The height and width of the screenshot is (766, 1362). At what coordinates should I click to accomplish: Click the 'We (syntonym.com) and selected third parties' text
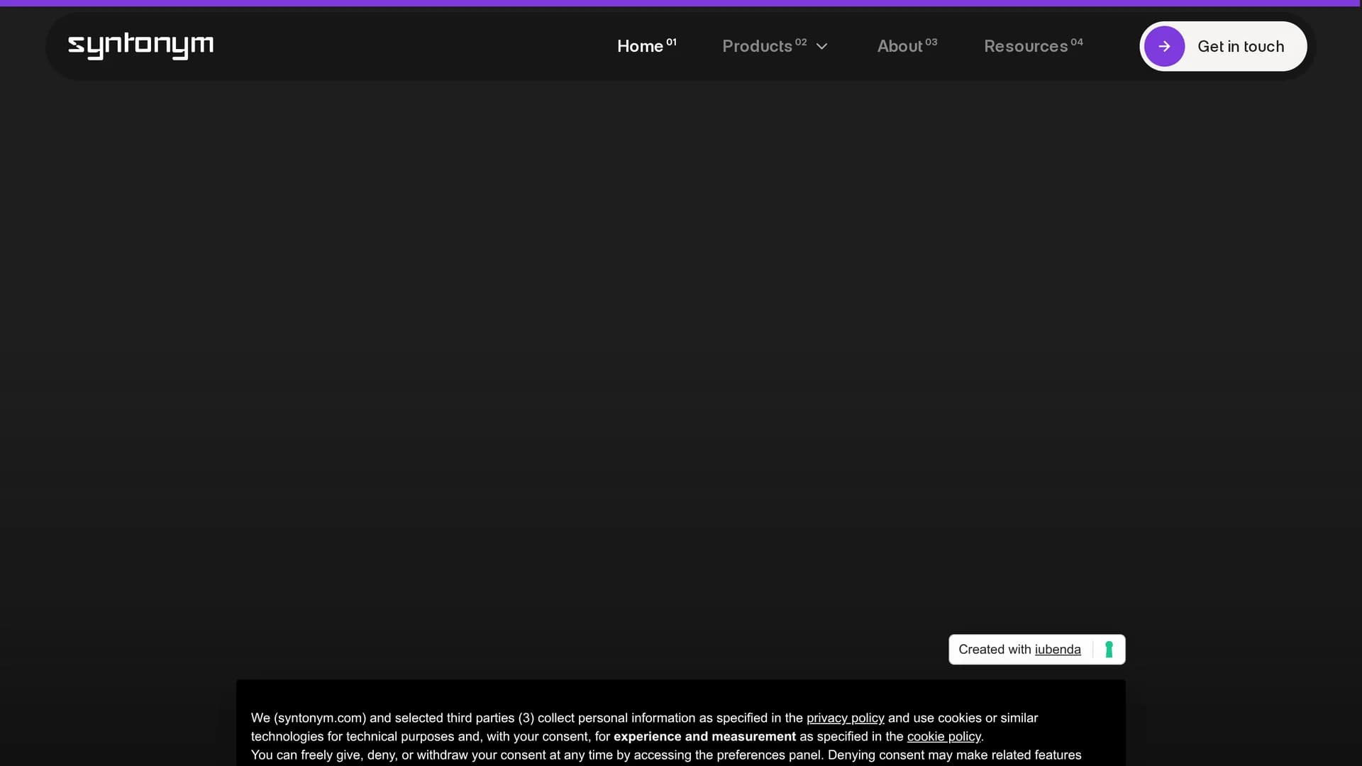[382, 718]
